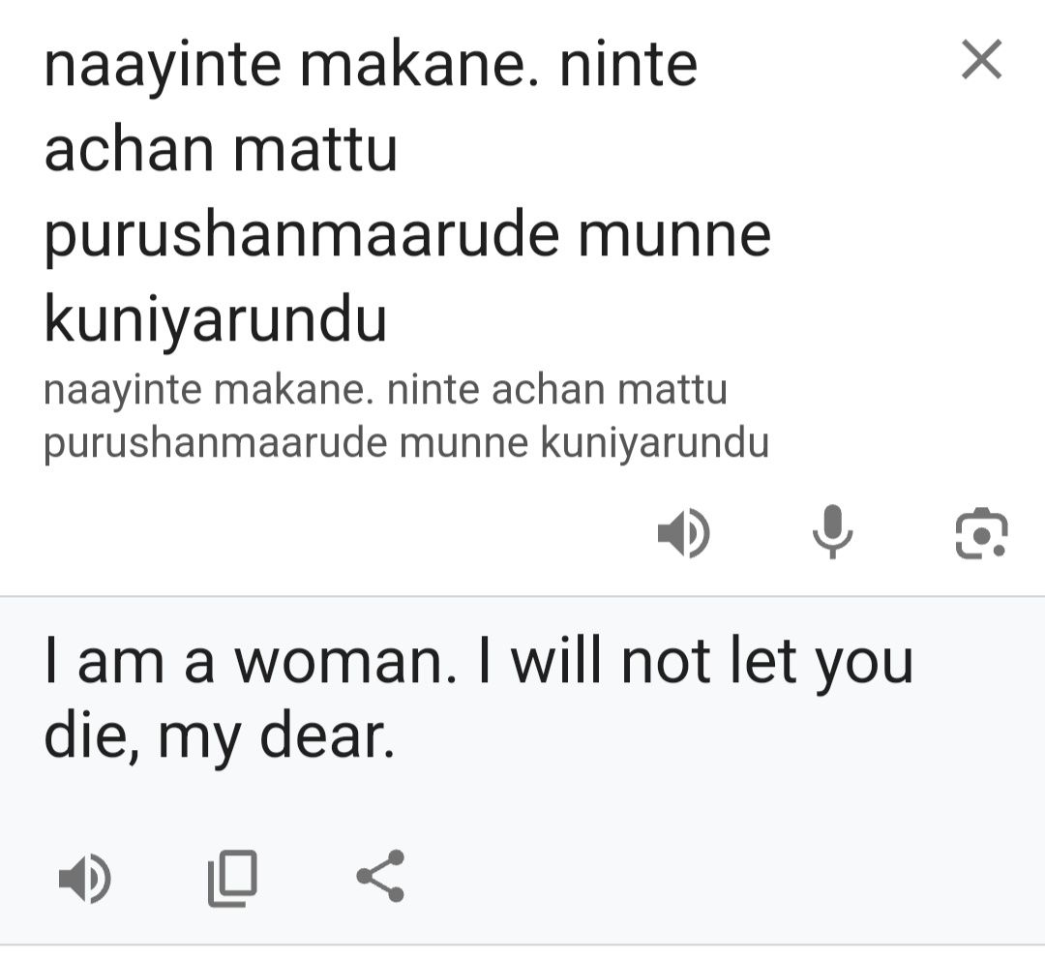
Task: Click "kuniyarundu" in the large source text
Action: tap(215, 322)
